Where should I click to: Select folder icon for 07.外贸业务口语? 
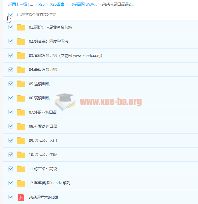click(x=21, y=112)
